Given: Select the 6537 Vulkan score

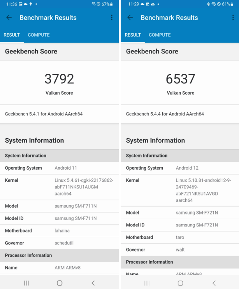Looking at the screenshot, I should pos(180,79).
